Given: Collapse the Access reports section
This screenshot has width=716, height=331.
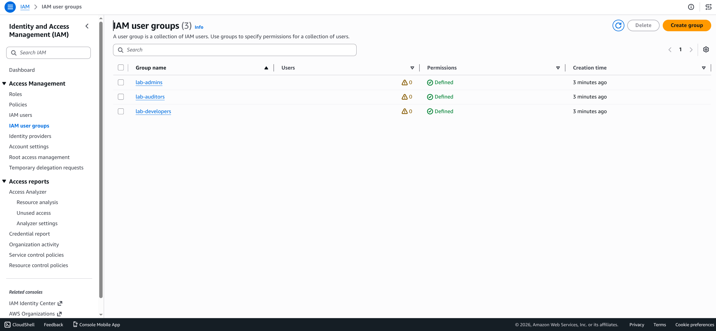Looking at the screenshot, I should [x=4, y=181].
